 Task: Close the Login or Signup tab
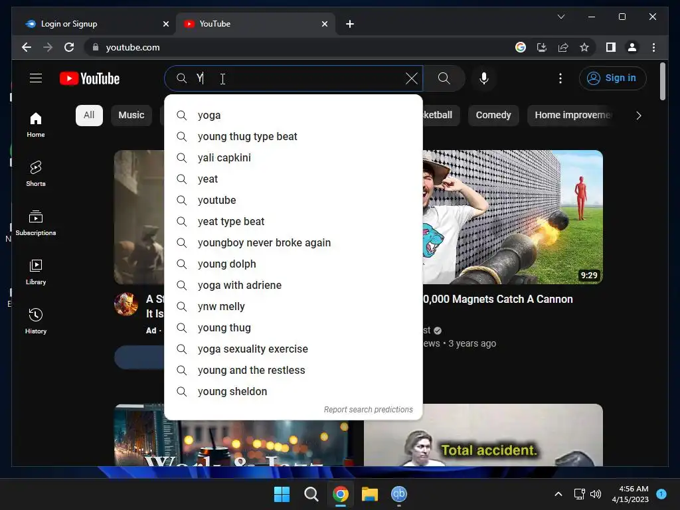[x=165, y=24]
